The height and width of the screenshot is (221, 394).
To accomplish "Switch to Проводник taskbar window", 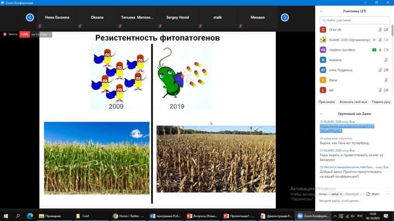I will (55, 216).
